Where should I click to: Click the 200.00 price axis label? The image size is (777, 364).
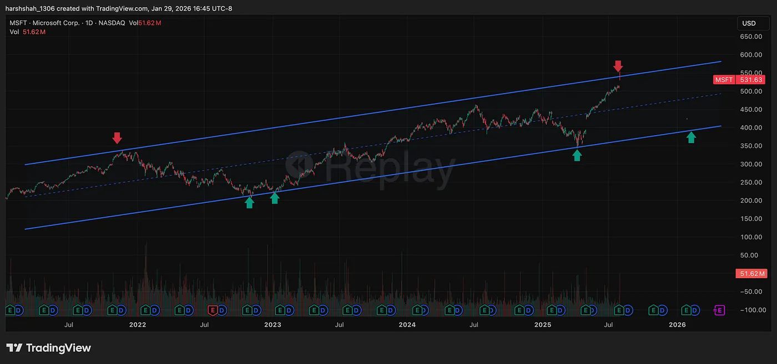click(750, 201)
